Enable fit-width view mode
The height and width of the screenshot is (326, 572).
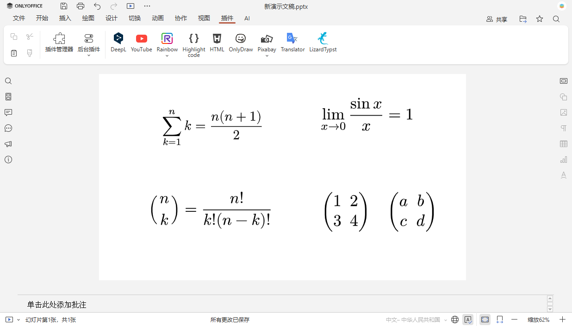point(500,320)
